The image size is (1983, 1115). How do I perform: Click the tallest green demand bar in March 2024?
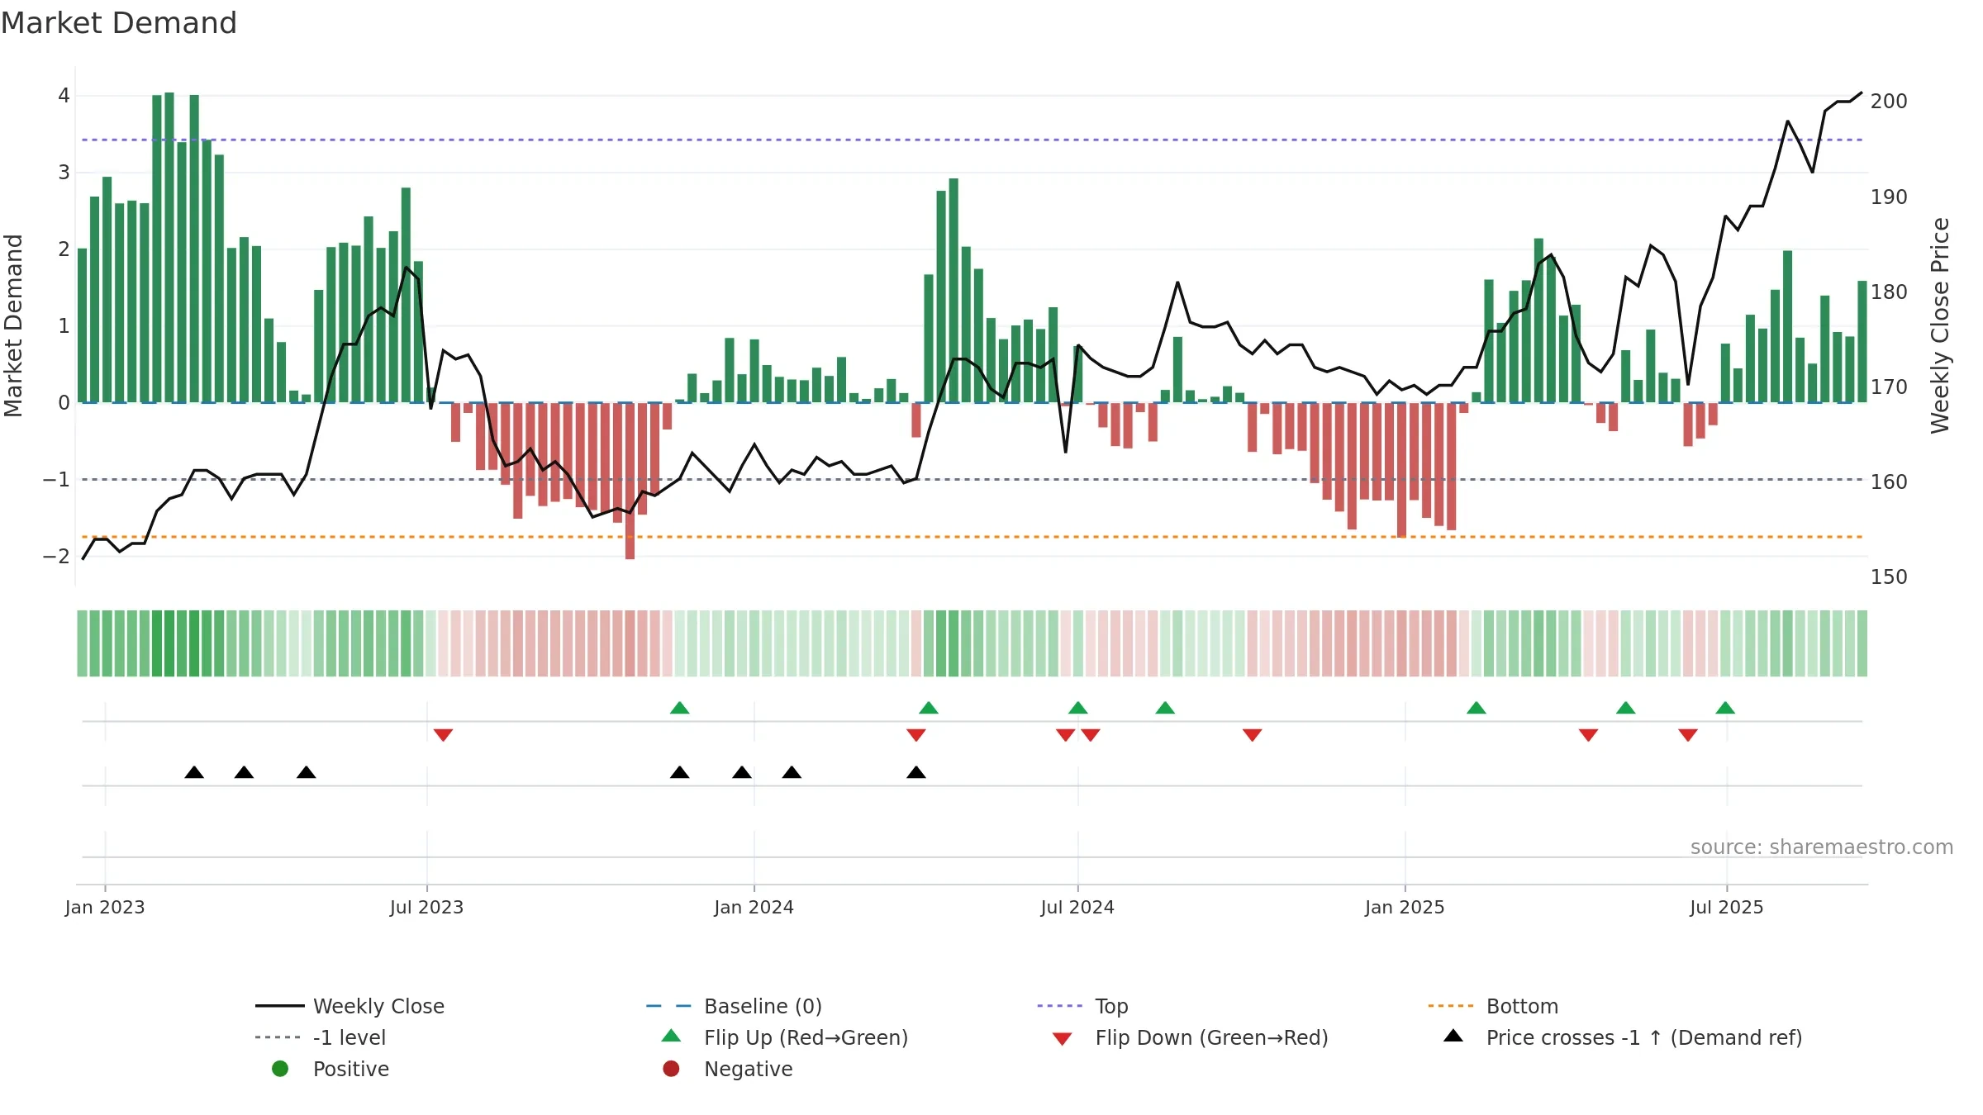coord(953,290)
